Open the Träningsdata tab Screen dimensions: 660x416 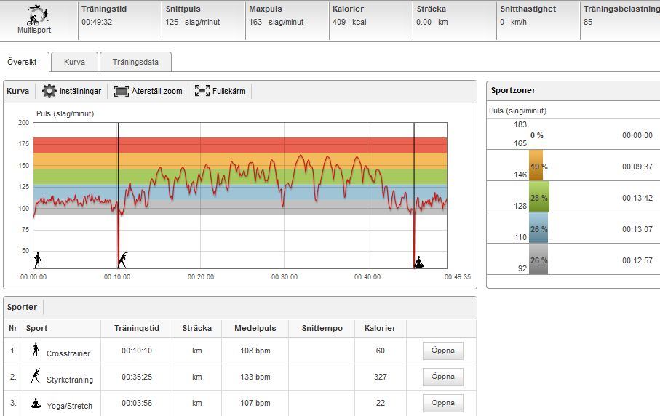tap(135, 62)
